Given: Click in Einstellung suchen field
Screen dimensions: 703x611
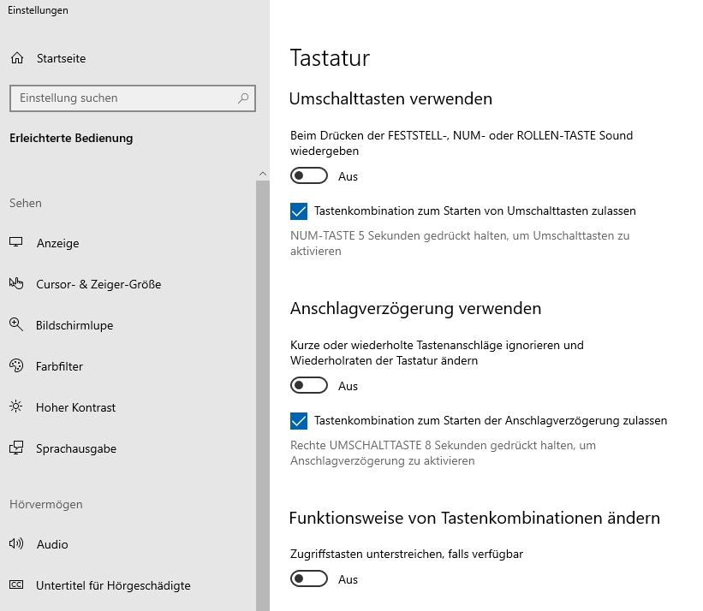Looking at the screenshot, I should tap(133, 98).
